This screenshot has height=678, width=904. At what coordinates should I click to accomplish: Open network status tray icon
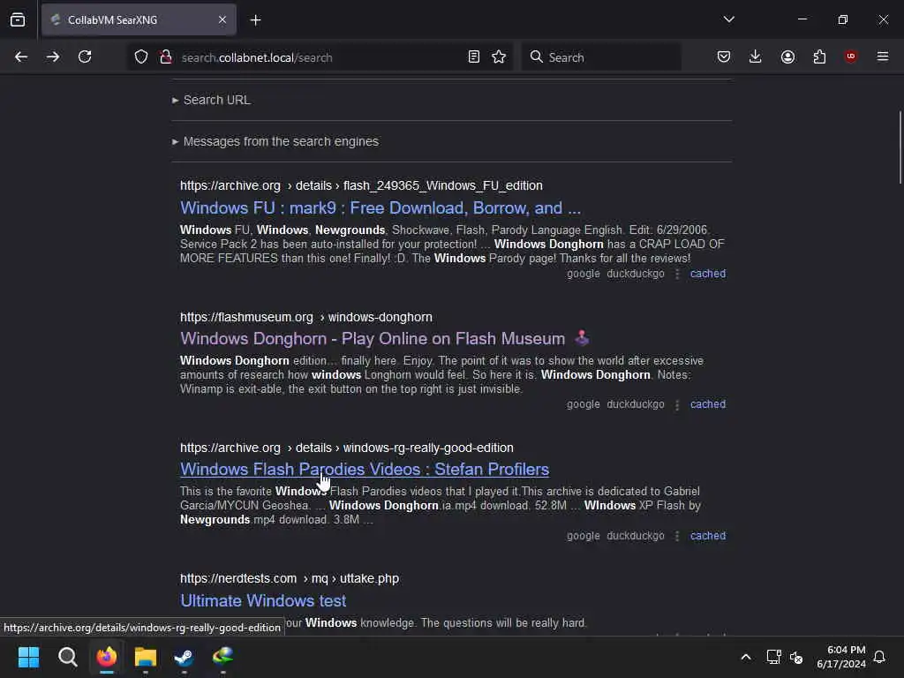click(773, 657)
